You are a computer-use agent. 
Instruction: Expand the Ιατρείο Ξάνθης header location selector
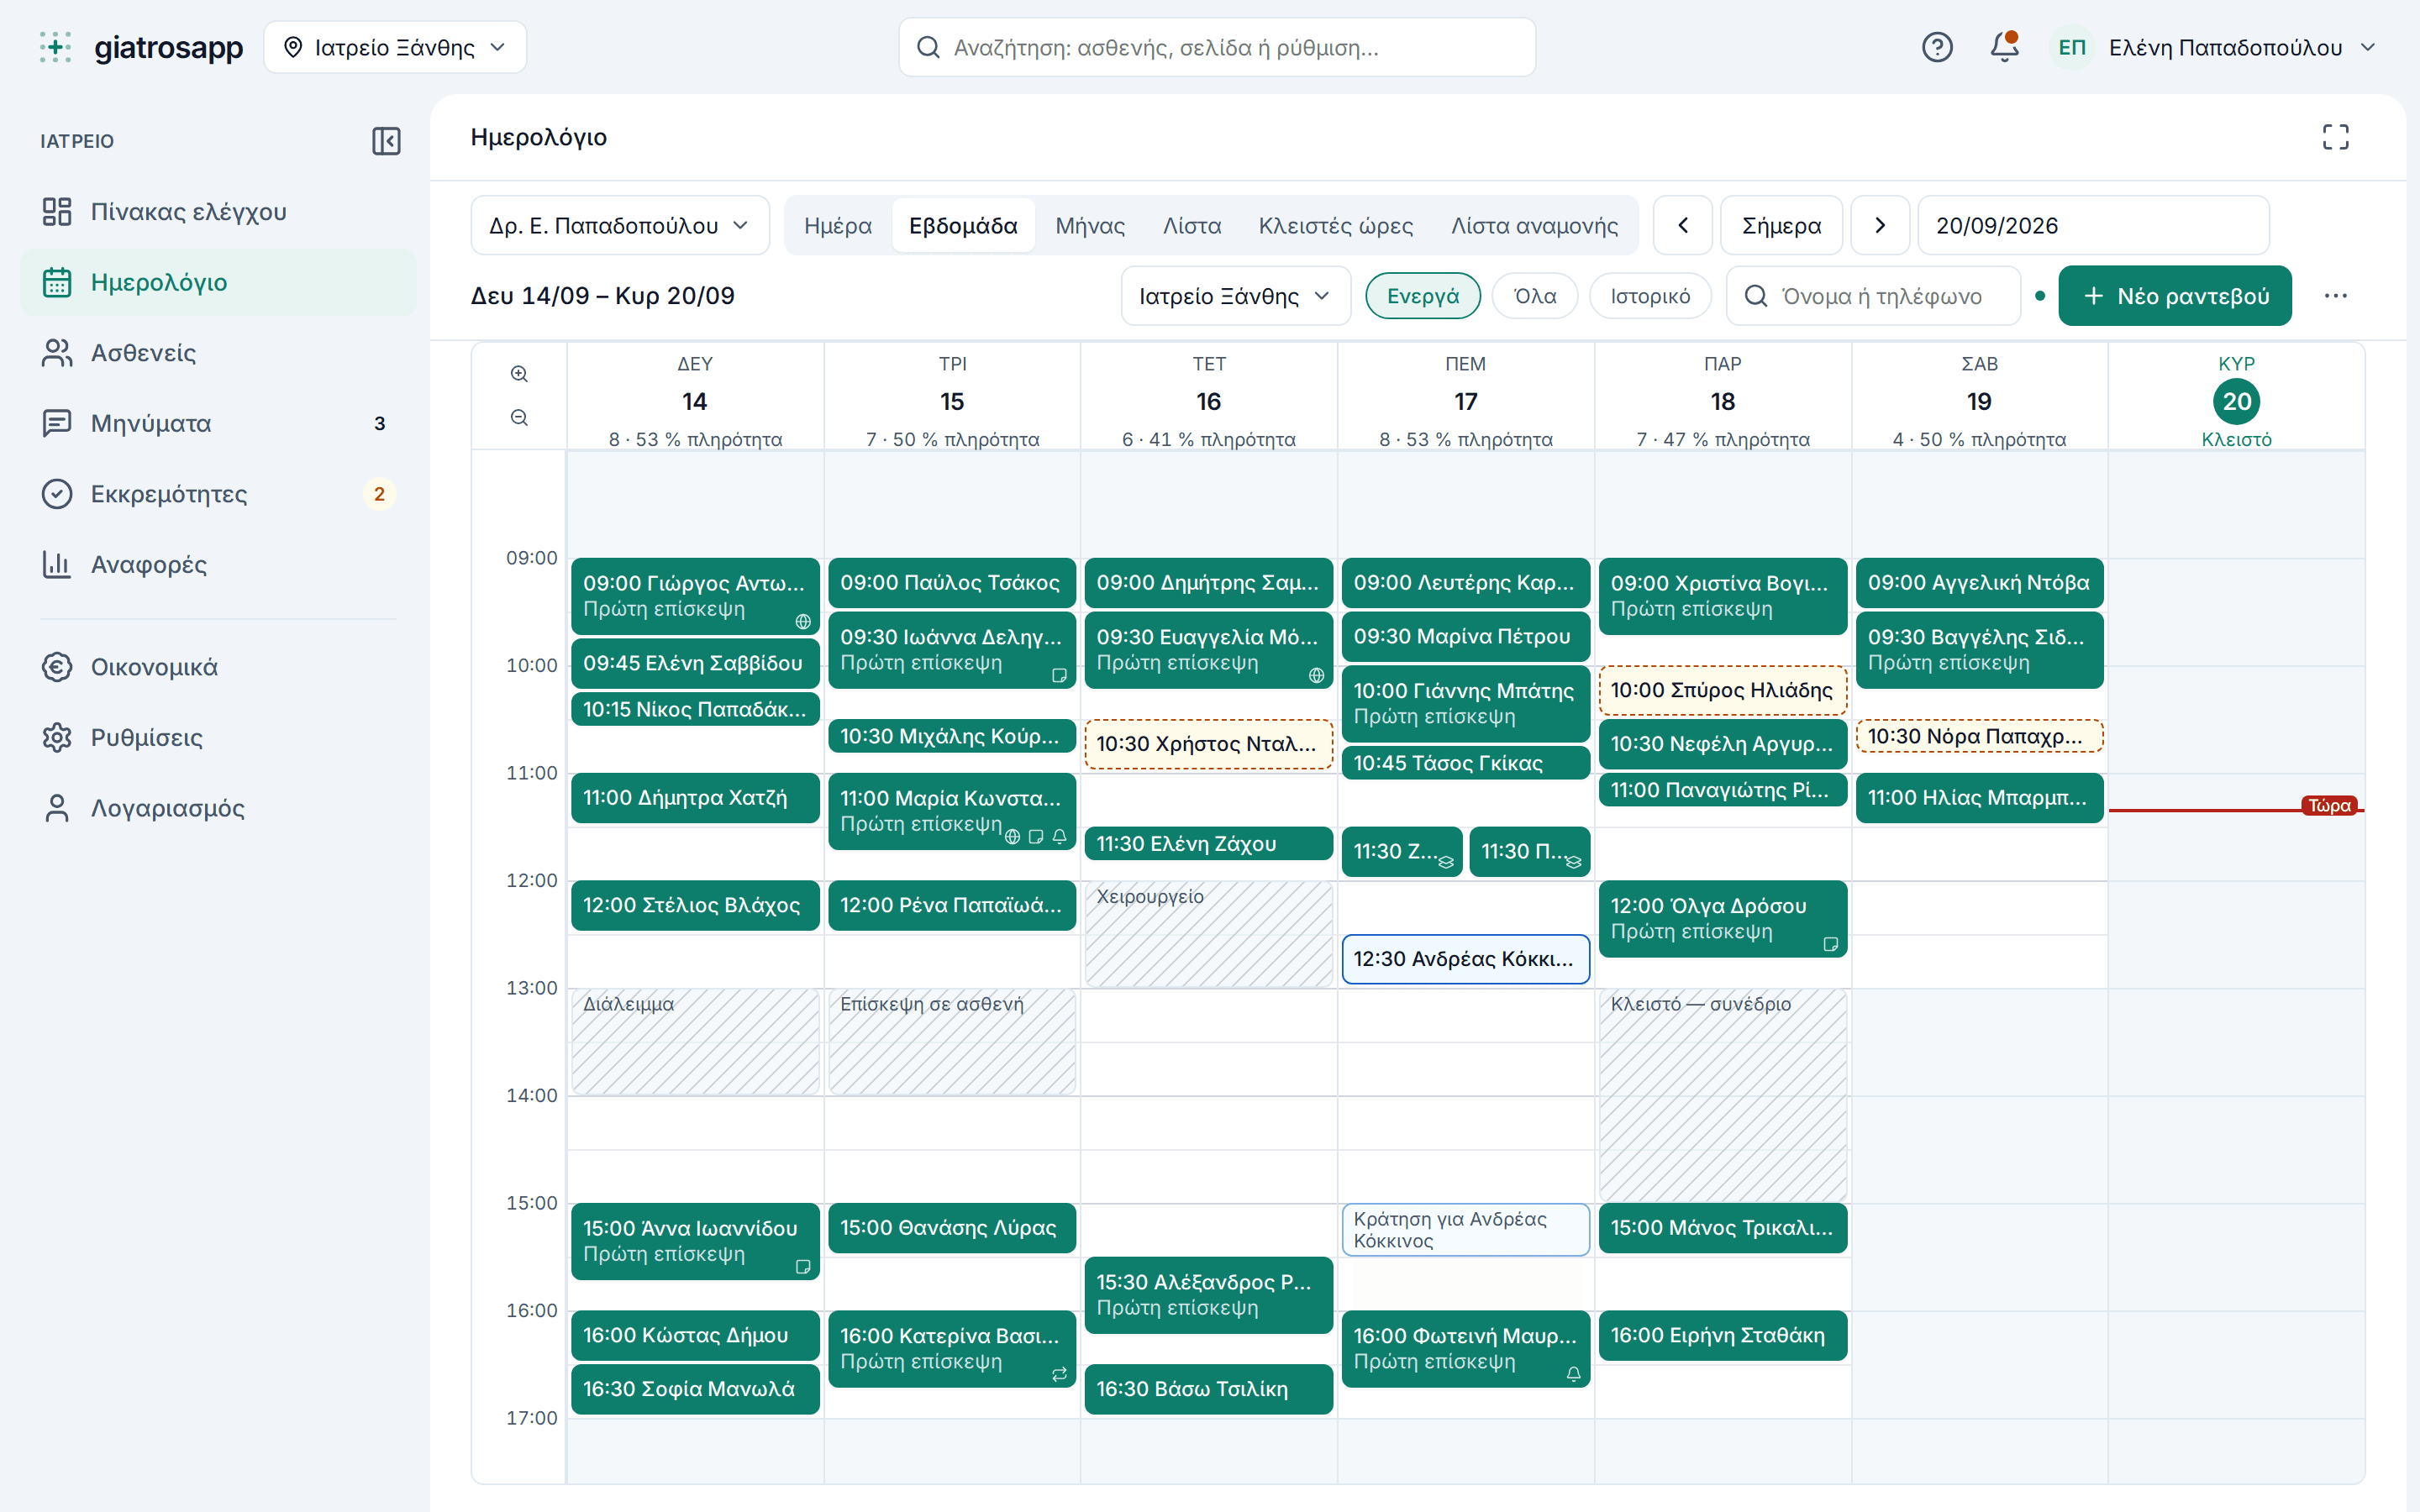(395, 47)
